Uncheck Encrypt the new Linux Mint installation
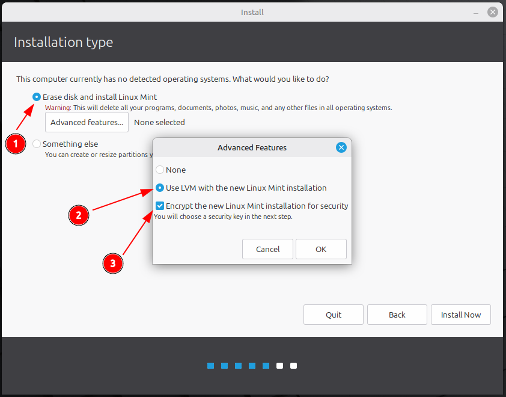The image size is (506, 397). click(160, 206)
